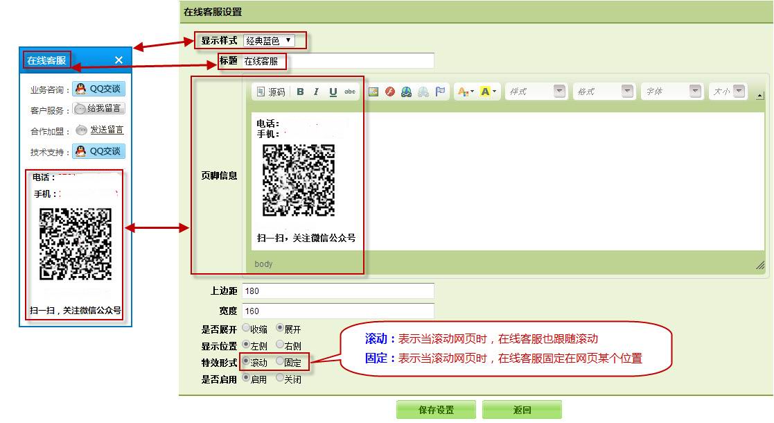Open background color picker
Image resolution: width=774 pixels, height=423 pixels.
pyautogui.click(x=489, y=92)
